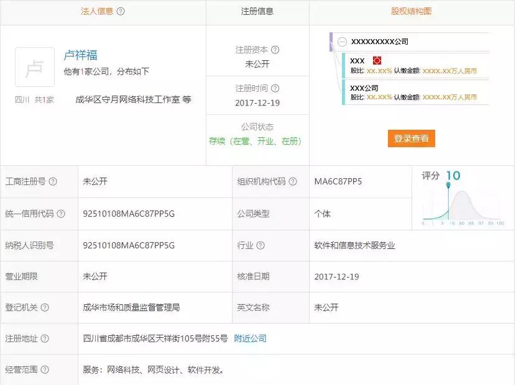Open the help icon beside 纳税人识别号
Image resolution: width=516 pixels, height=385 pixels.
(60, 245)
